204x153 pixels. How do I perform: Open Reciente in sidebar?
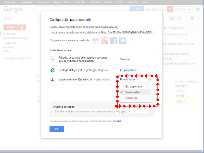click(9, 47)
